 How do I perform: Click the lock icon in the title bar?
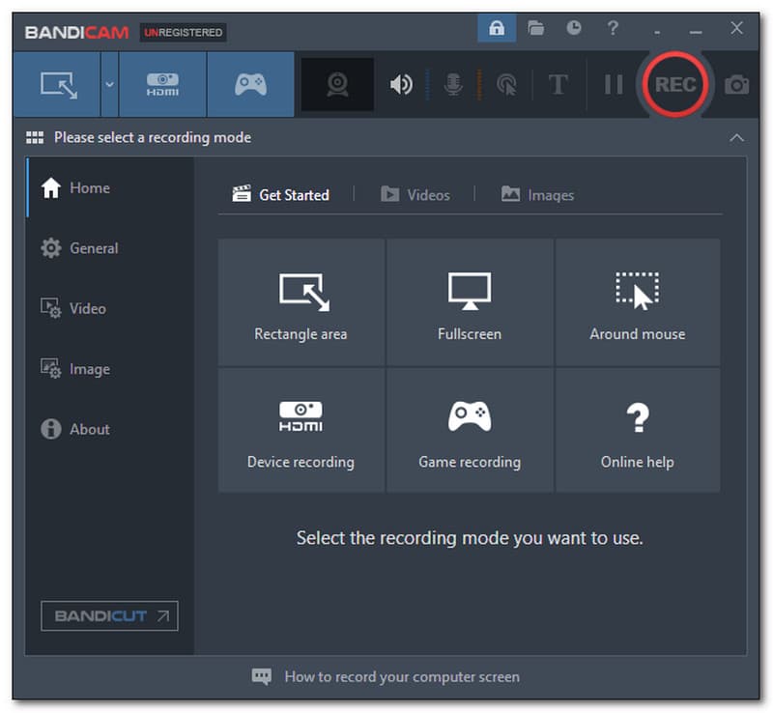pyautogui.click(x=497, y=28)
